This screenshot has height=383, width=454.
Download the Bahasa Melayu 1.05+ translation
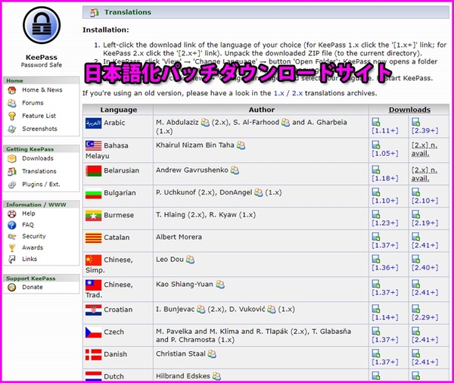coord(385,153)
